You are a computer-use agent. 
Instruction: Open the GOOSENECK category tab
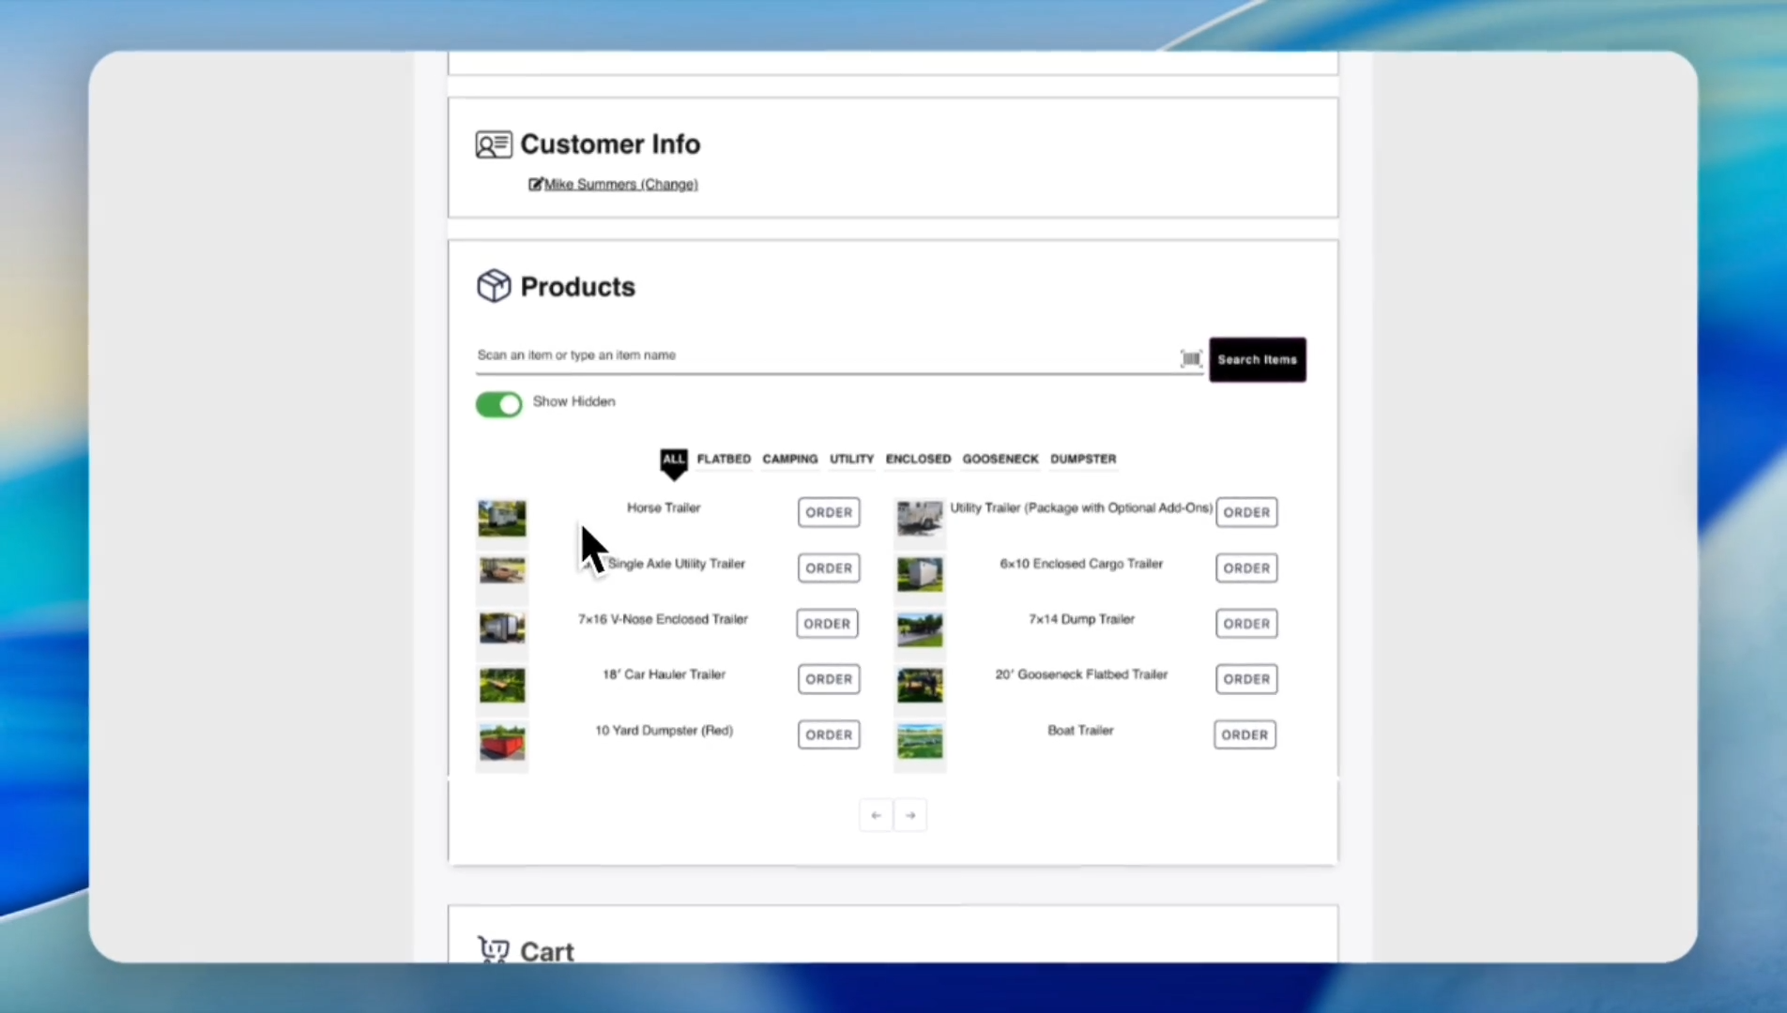tap(1000, 460)
